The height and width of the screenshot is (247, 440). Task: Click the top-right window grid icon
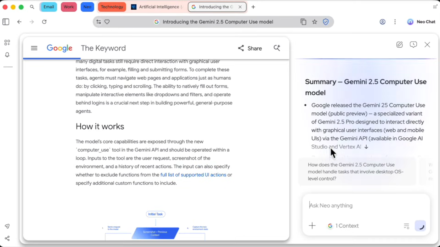[435, 7]
